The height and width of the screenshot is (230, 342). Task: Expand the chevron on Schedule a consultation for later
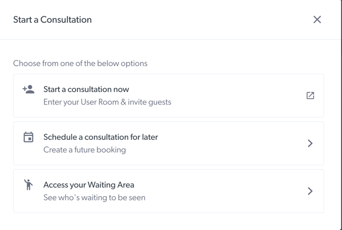click(x=310, y=143)
